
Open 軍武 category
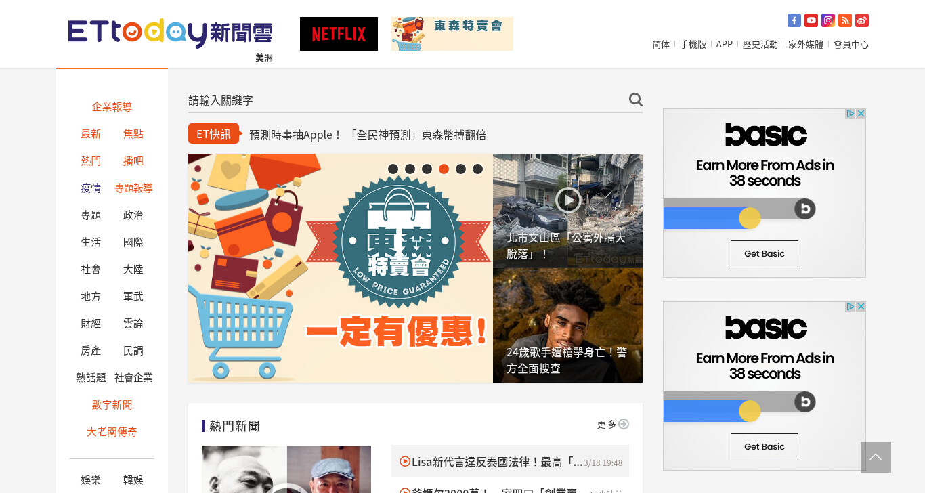(x=133, y=296)
